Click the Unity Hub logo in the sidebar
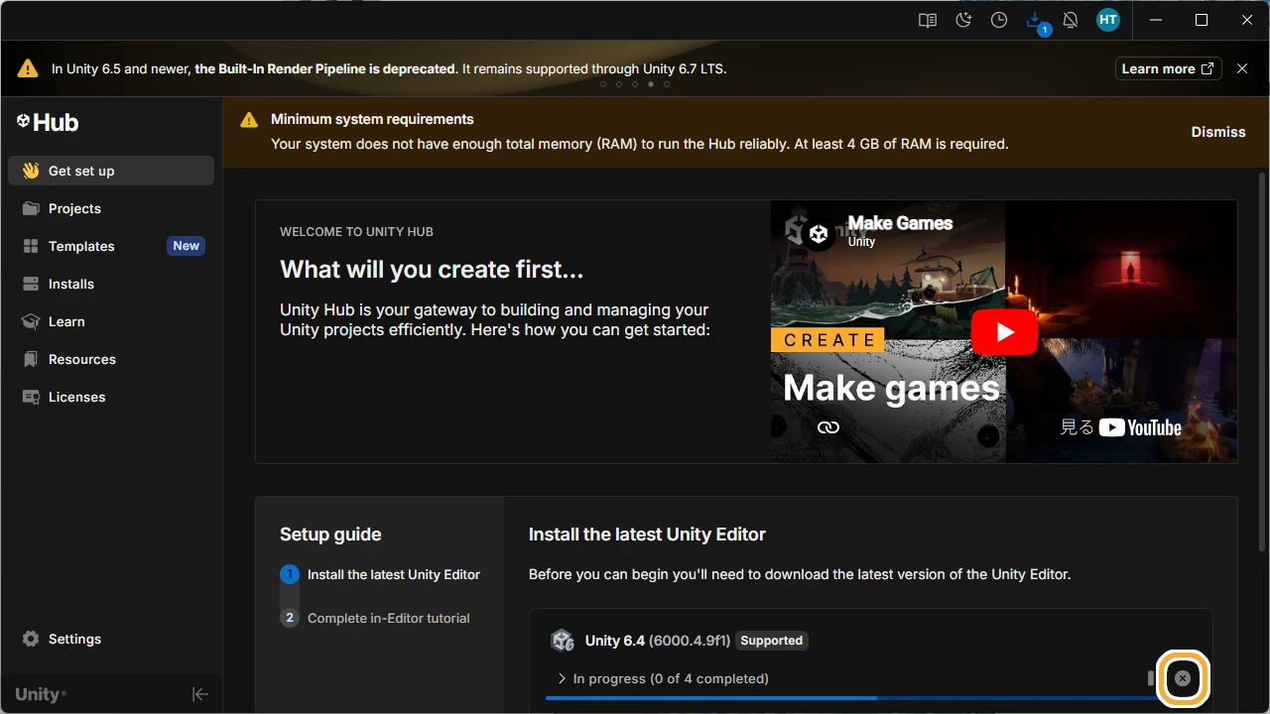The image size is (1270, 714). click(48, 122)
